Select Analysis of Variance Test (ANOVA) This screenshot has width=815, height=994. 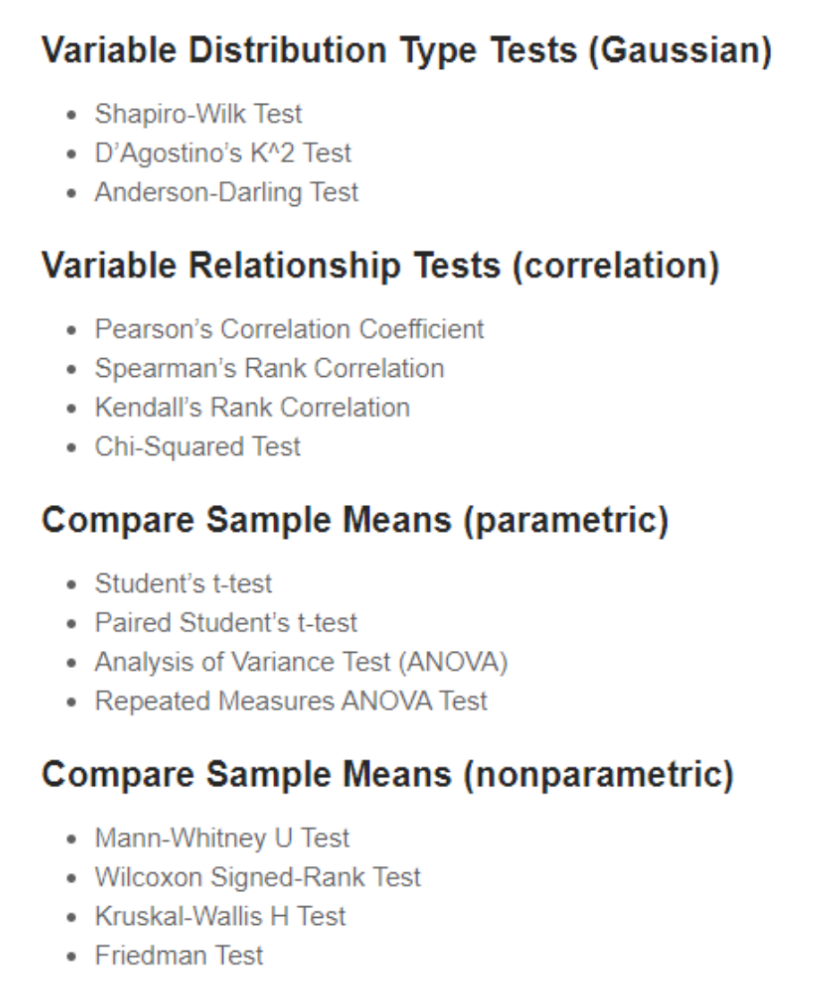click(x=301, y=662)
